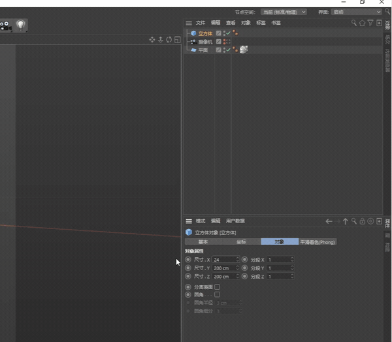Click the Attribute Manager search icon
The height and width of the screenshot is (342, 392).
[353, 221]
